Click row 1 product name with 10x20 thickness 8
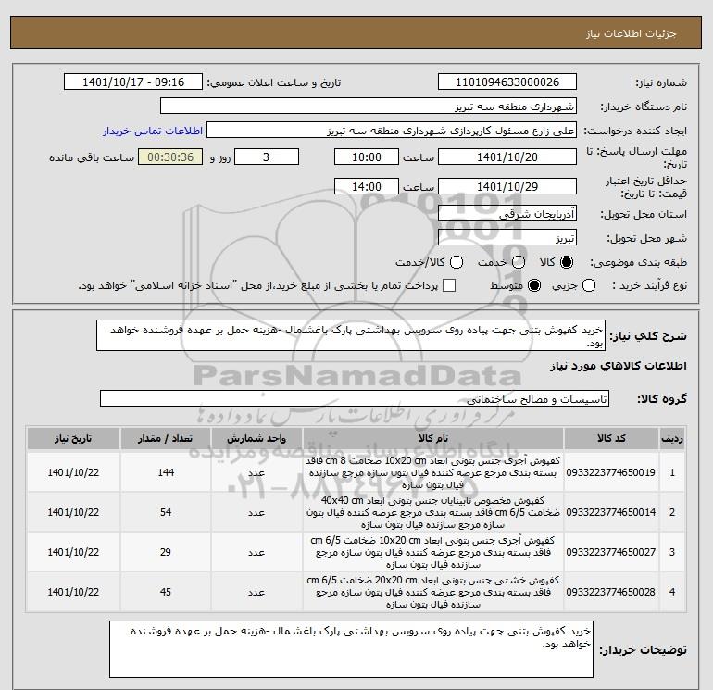This screenshot has height=690, width=713. point(433,472)
